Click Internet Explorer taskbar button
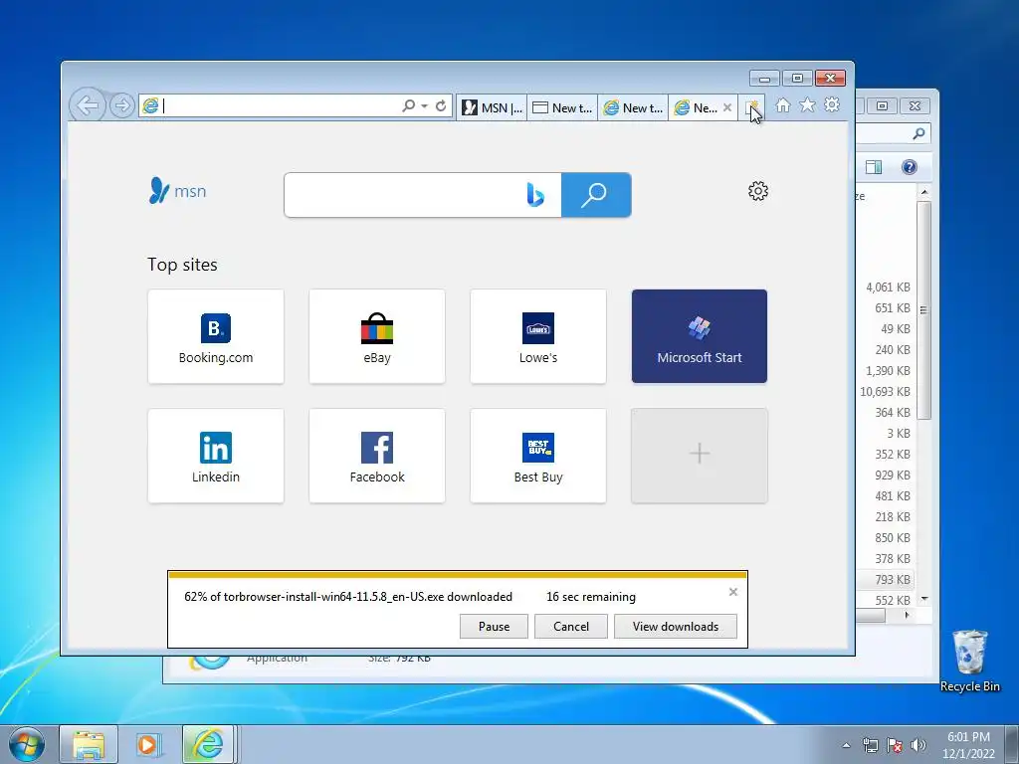Image resolution: width=1019 pixels, height=764 pixels. (x=208, y=745)
